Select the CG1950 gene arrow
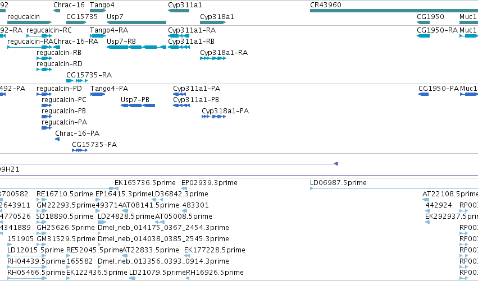The width and height of the screenshot is (478, 281). tap(423, 22)
